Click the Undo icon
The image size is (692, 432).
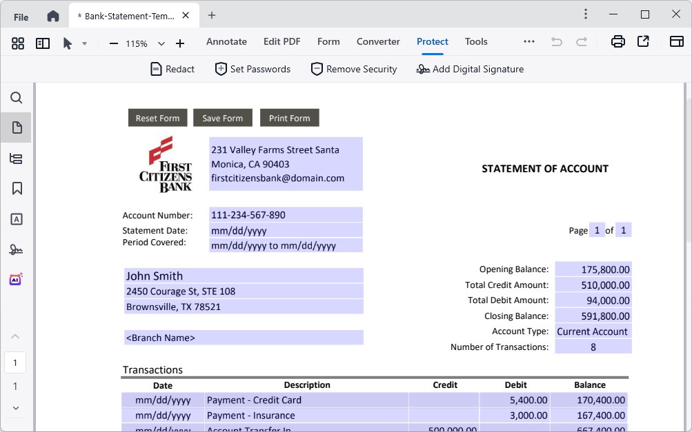click(x=556, y=41)
